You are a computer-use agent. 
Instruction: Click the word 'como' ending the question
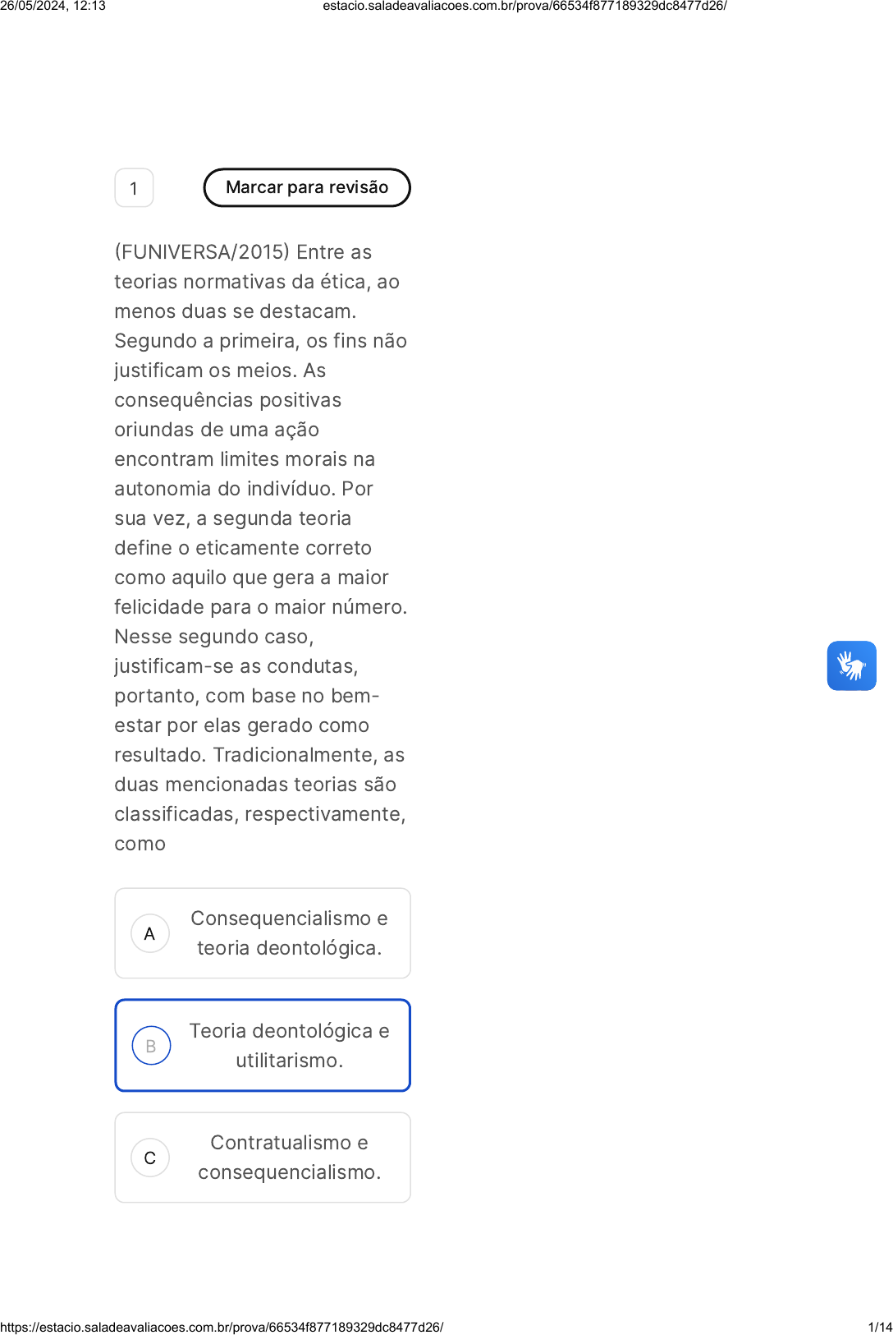point(140,844)
